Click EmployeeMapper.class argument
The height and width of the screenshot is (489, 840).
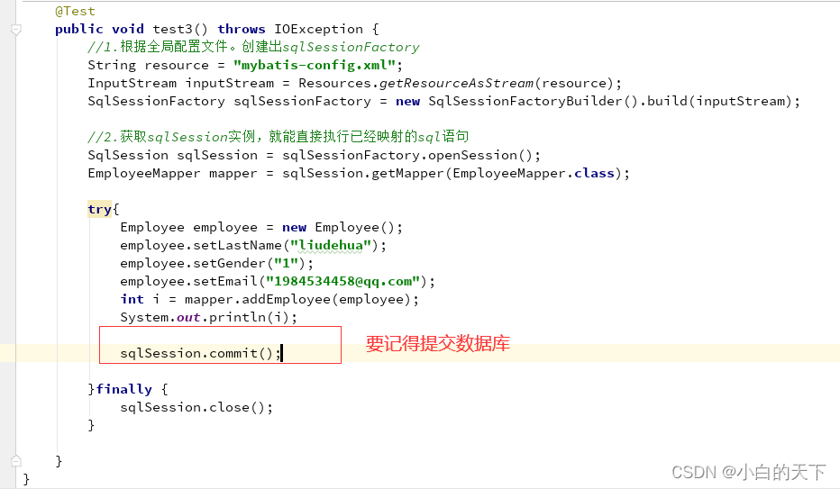point(534,173)
